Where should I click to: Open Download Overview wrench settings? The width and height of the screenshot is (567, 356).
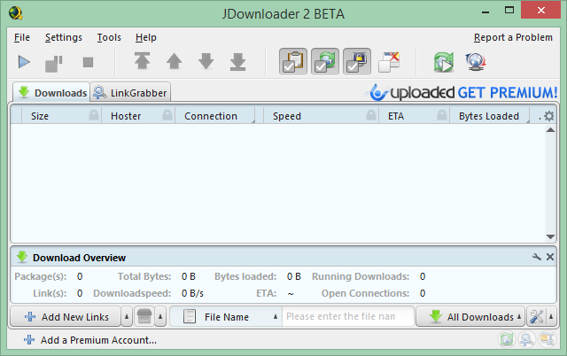click(537, 257)
